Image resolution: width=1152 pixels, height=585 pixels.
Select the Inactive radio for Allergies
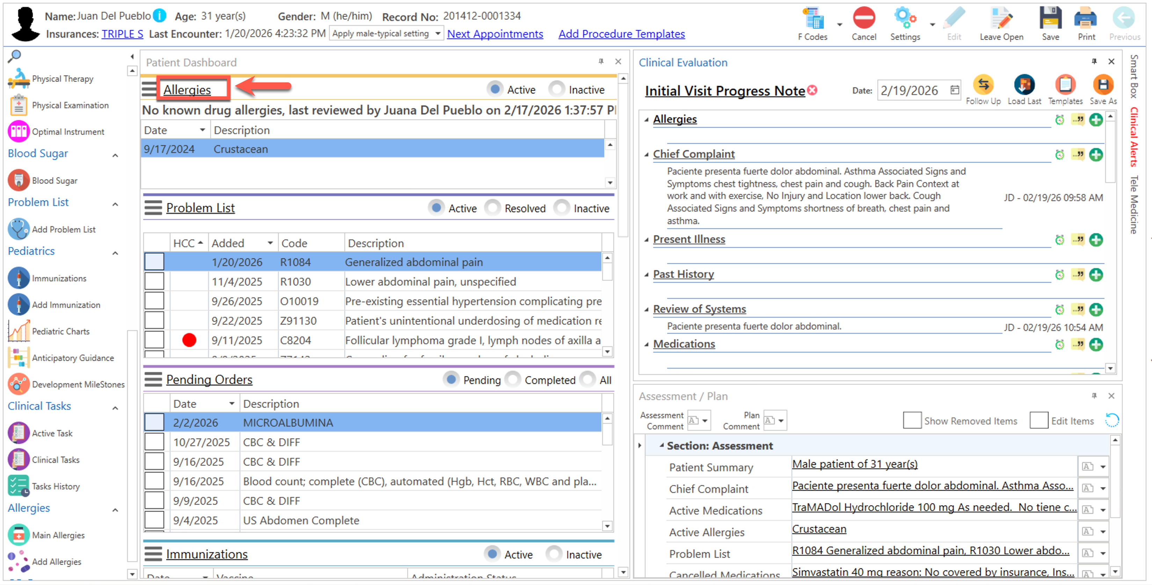pos(557,89)
